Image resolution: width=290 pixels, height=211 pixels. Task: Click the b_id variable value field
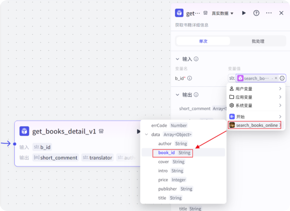[x=257, y=78]
